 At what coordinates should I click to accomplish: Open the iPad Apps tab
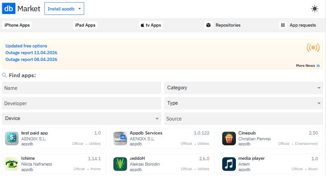[85, 25]
